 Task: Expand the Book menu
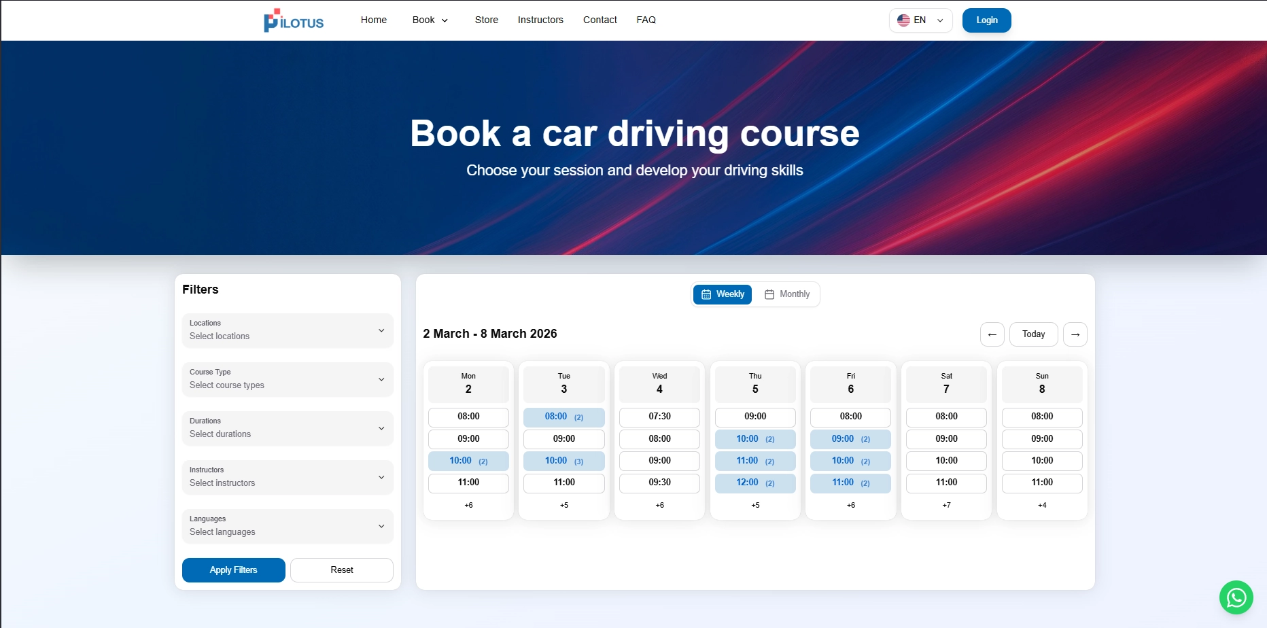pos(430,20)
